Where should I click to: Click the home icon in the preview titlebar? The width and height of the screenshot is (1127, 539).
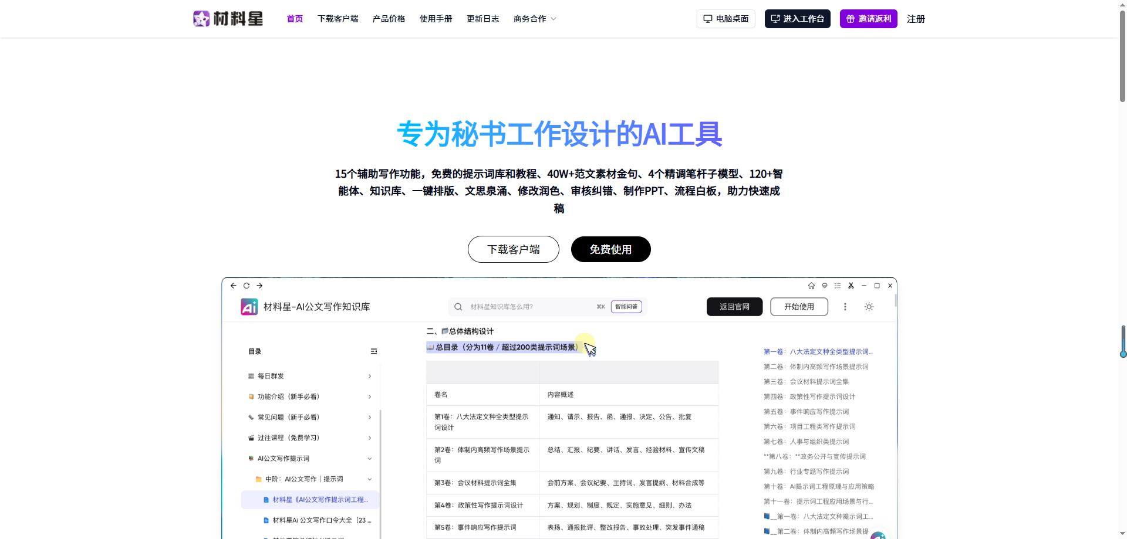(811, 286)
